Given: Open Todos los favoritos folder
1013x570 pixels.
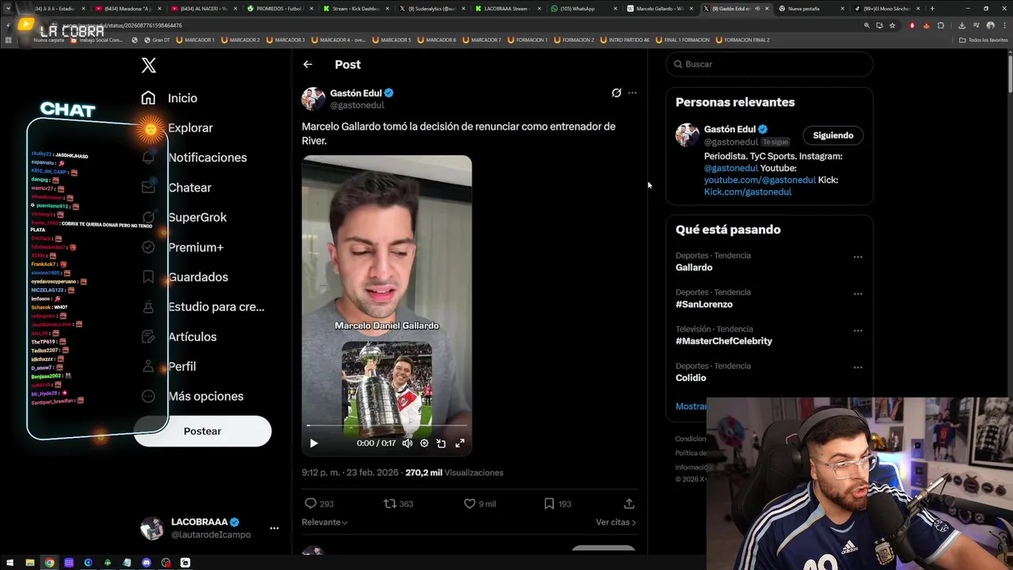Looking at the screenshot, I should [984, 40].
